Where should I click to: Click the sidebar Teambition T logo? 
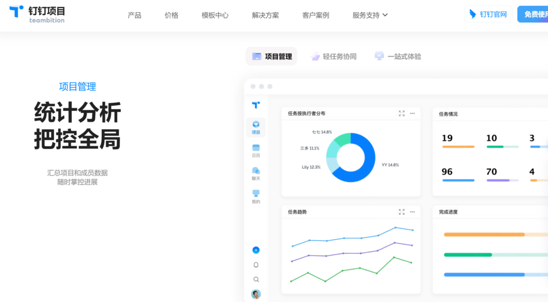pos(256,105)
